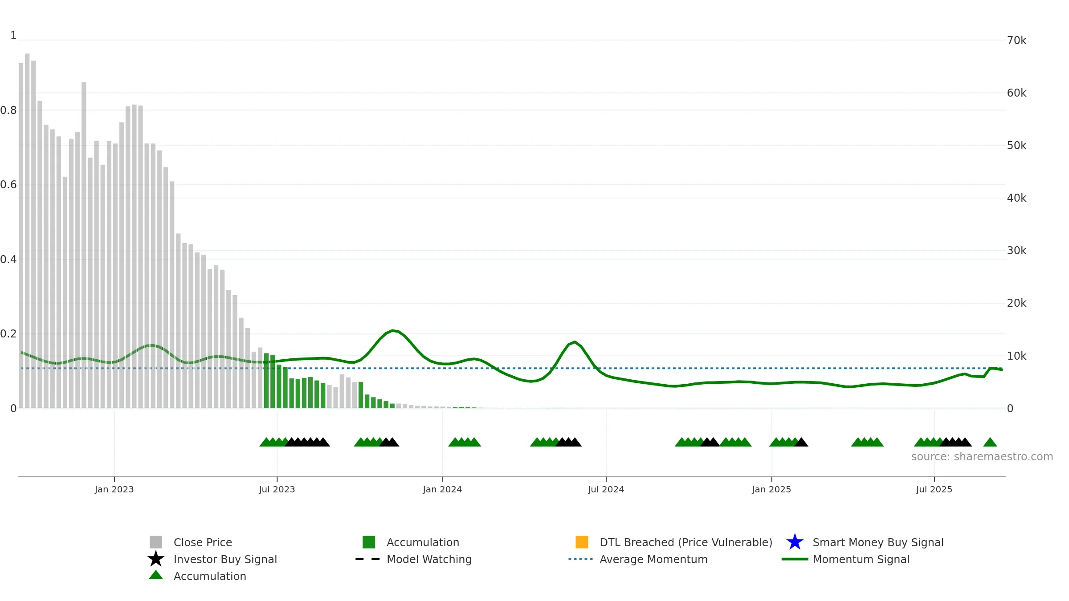
Task: Click the 50k right axis label
Action: click(1016, 146)
